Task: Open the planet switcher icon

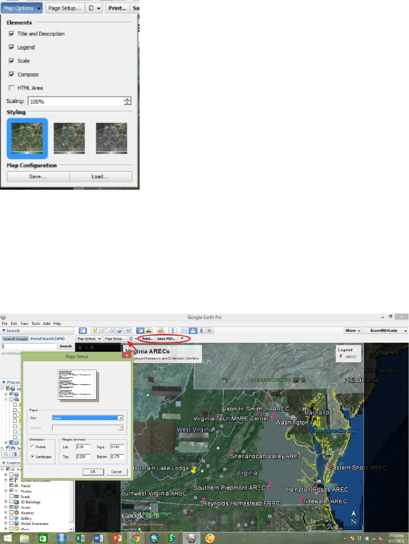Action: click(x=161, y=331)
